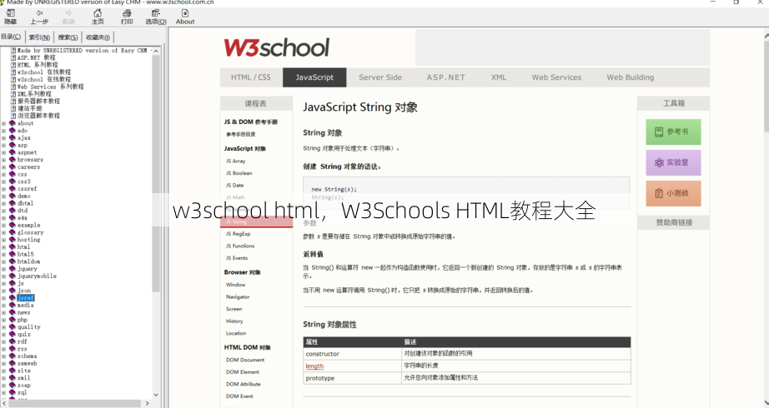
Task: Click the green 参考书 toolbox button
Action: [x=673, y=132]
